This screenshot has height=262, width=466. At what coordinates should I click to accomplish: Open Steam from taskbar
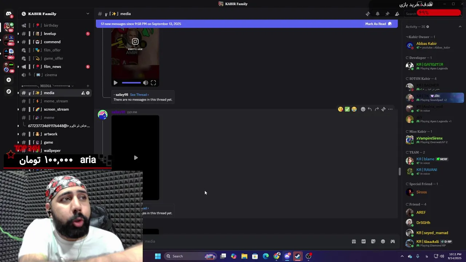pyautogui.click(x=298, y=256)
